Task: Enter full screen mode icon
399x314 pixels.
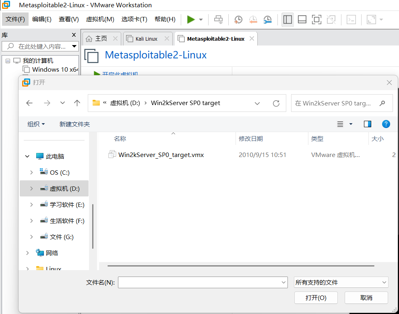Action: click(x=316, y=20)
